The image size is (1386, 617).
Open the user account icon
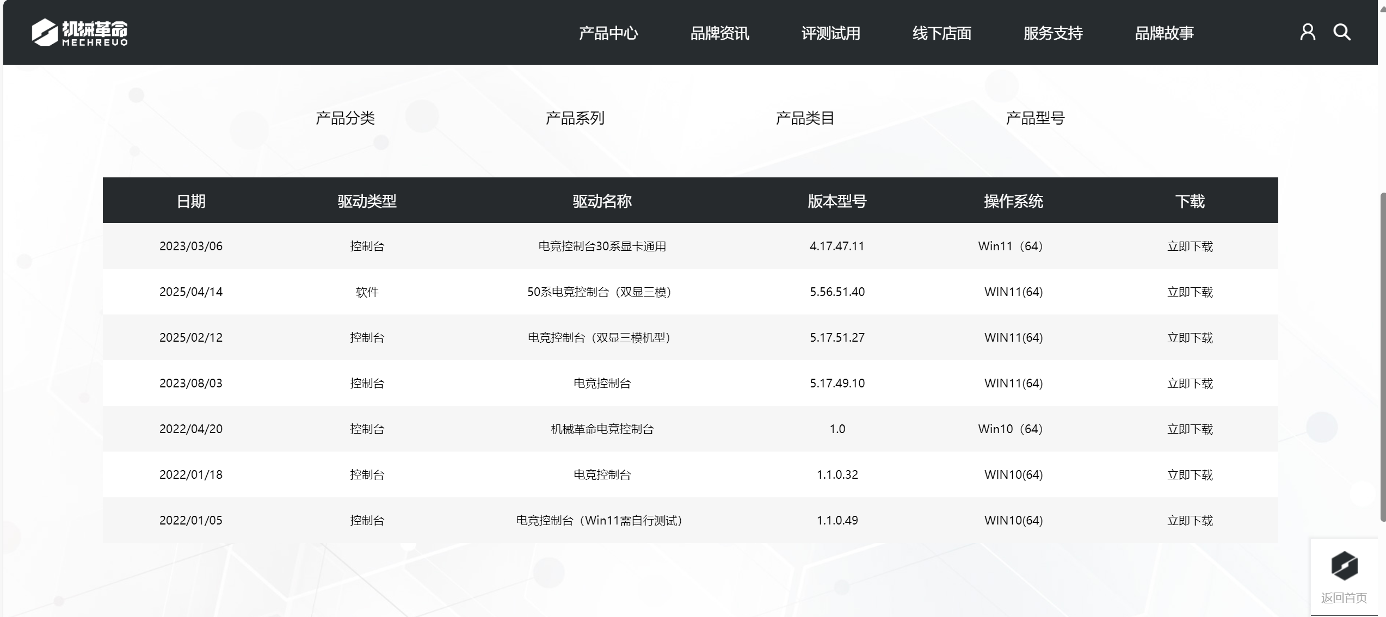[x=1308, y=32]
